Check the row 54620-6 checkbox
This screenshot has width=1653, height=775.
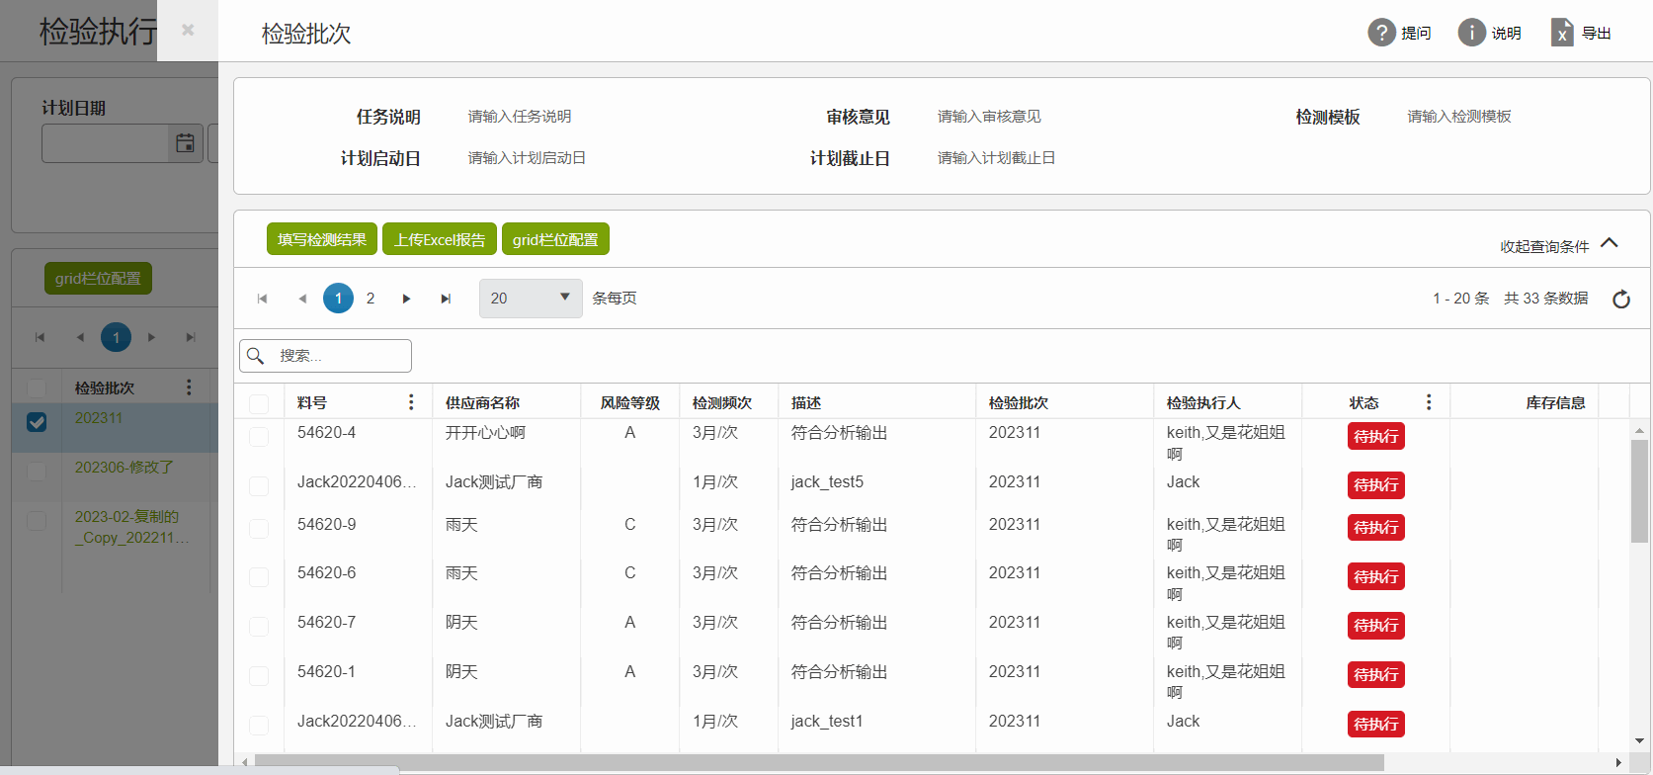tap(259, 577)
